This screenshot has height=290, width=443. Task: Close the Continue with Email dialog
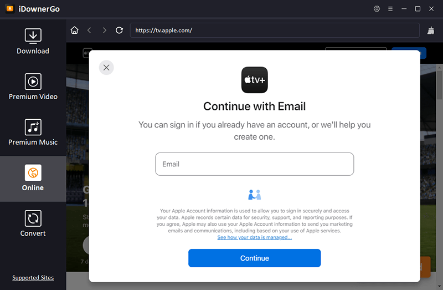[x=106, y=68]
